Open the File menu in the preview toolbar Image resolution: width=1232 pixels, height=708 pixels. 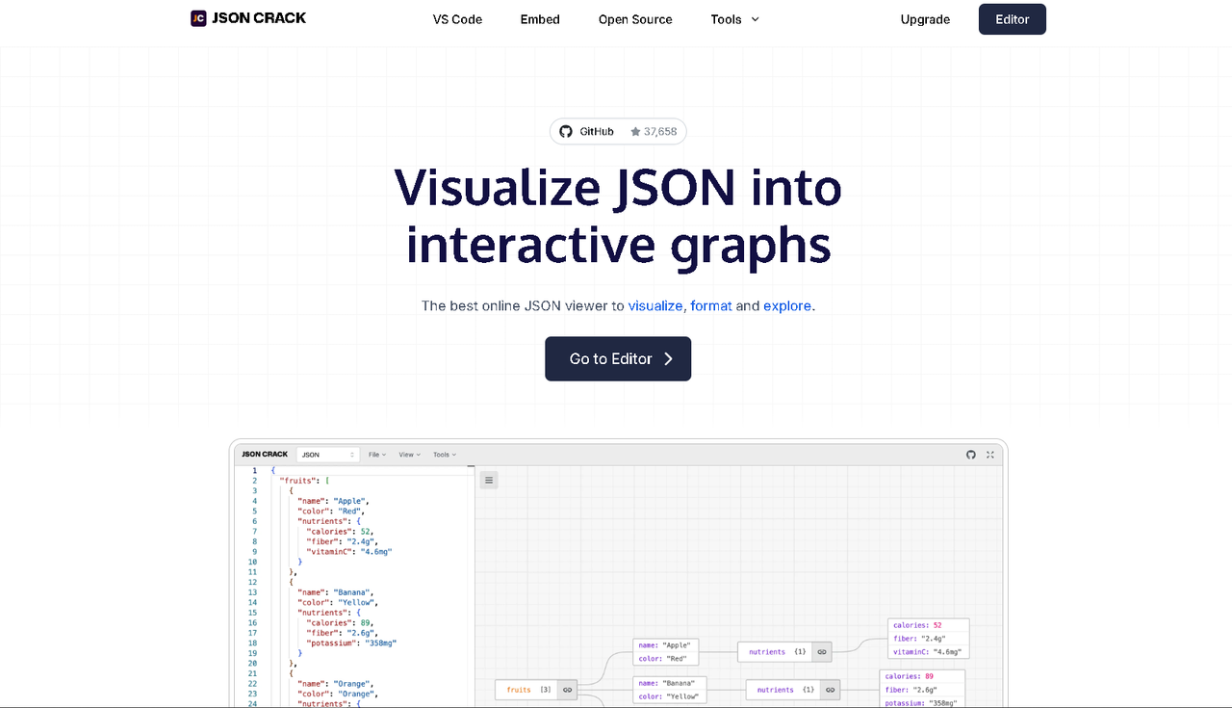[x=377, y=455]
